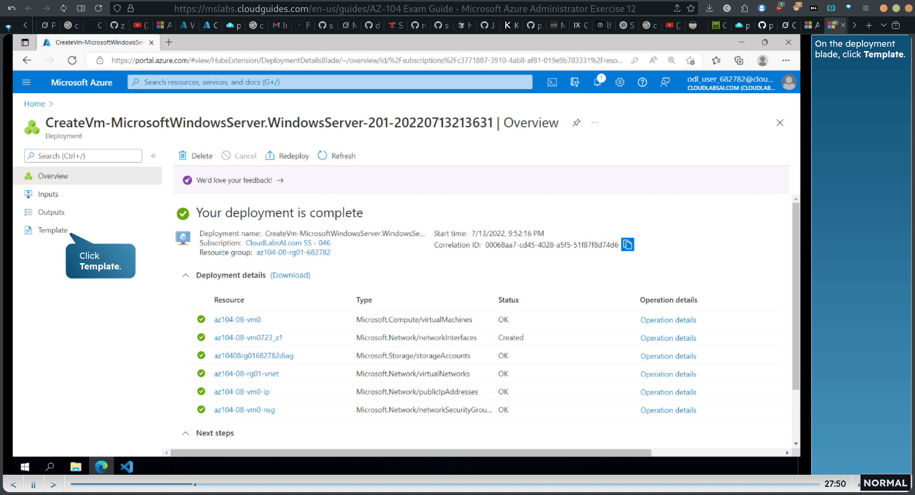This screenshot has width=915, height=495.
Task: Pin the deployment blade to the dashboard
Action: [x=576, y=122]
